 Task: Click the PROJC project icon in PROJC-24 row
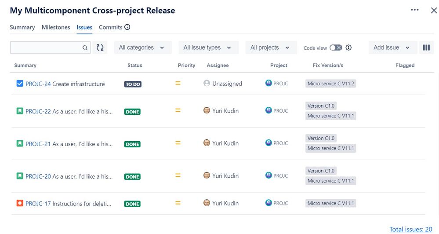click(x=268, y=83)
